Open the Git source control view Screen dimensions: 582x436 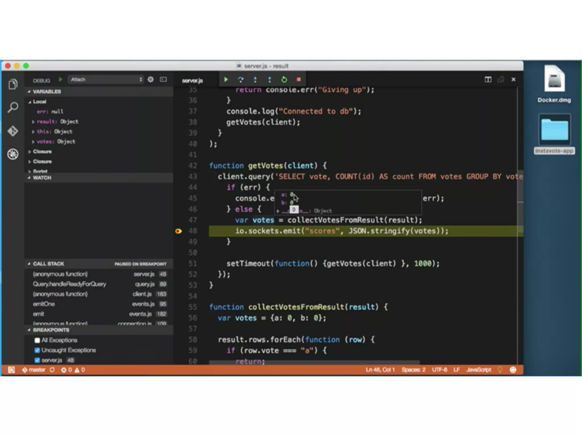(x=13, y=131)
